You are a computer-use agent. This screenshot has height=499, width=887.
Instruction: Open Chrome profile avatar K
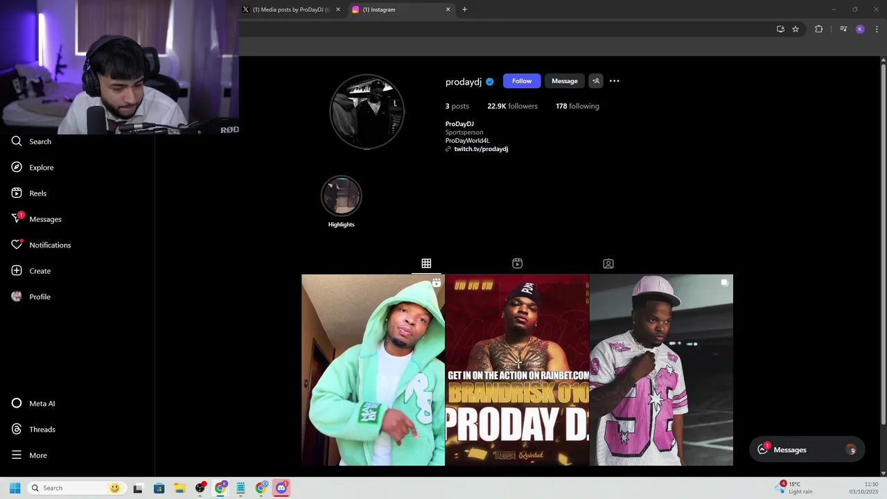(860, 29)
